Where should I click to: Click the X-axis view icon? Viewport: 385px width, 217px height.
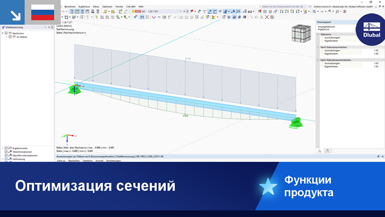[282, 11]
